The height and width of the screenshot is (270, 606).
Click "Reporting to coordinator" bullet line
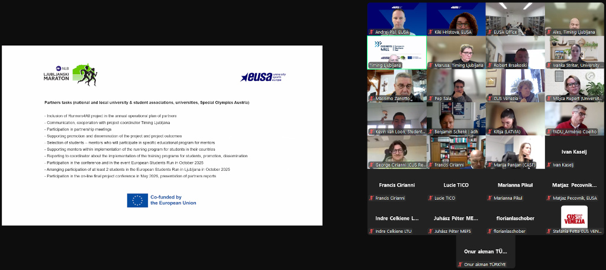coord(146,156)
